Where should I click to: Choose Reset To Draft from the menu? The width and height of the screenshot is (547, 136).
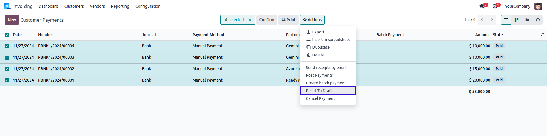319,91
